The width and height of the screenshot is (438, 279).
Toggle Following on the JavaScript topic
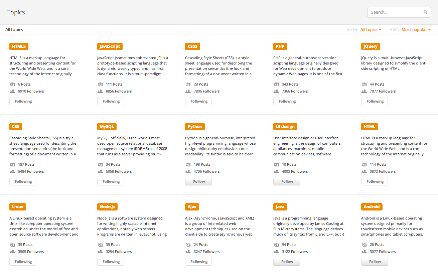[x=111, y=101]
